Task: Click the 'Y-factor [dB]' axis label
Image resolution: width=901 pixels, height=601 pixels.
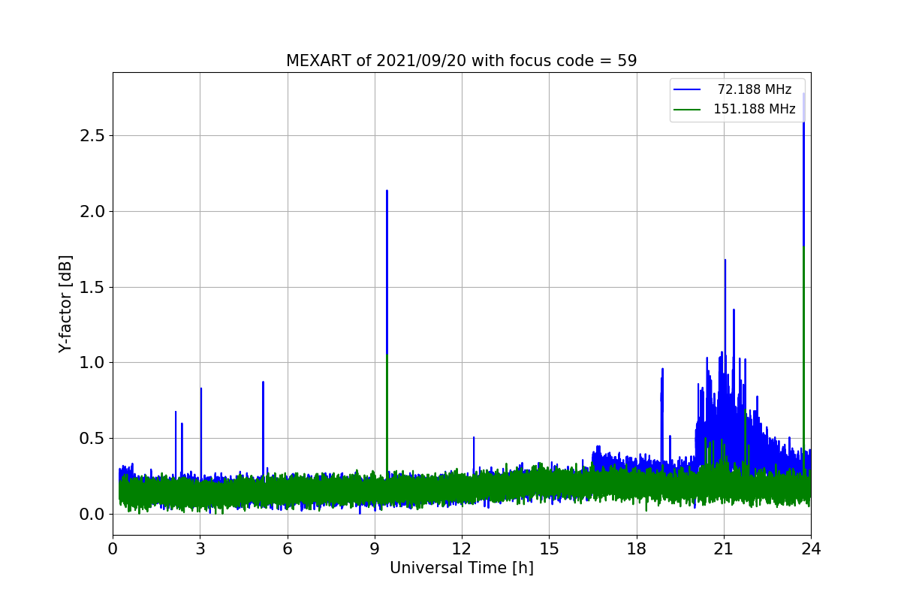Action: point(66,304)
